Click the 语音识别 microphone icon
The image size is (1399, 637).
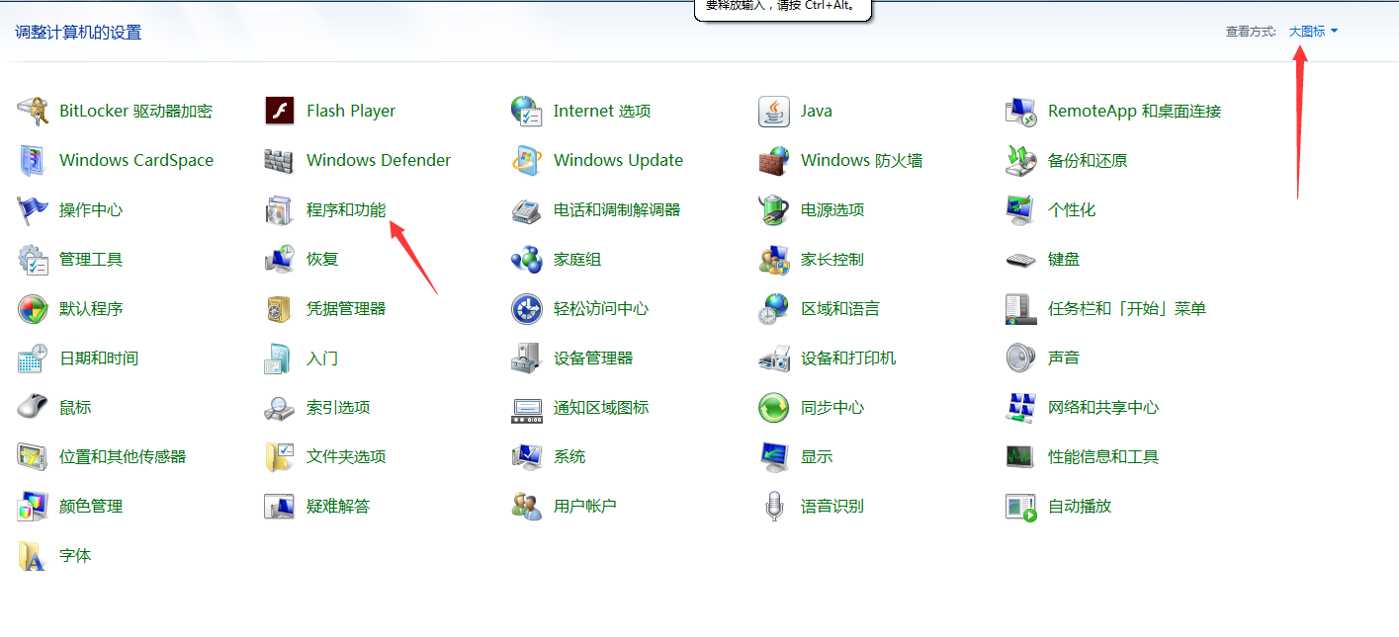(x=774, y=506)
